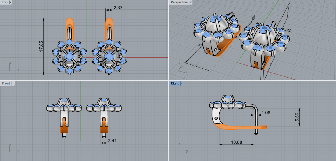This screenshot has height=161, width=336.
Task: Select the 2.37 dimension in Perspective view
Action: pos(288,29)
